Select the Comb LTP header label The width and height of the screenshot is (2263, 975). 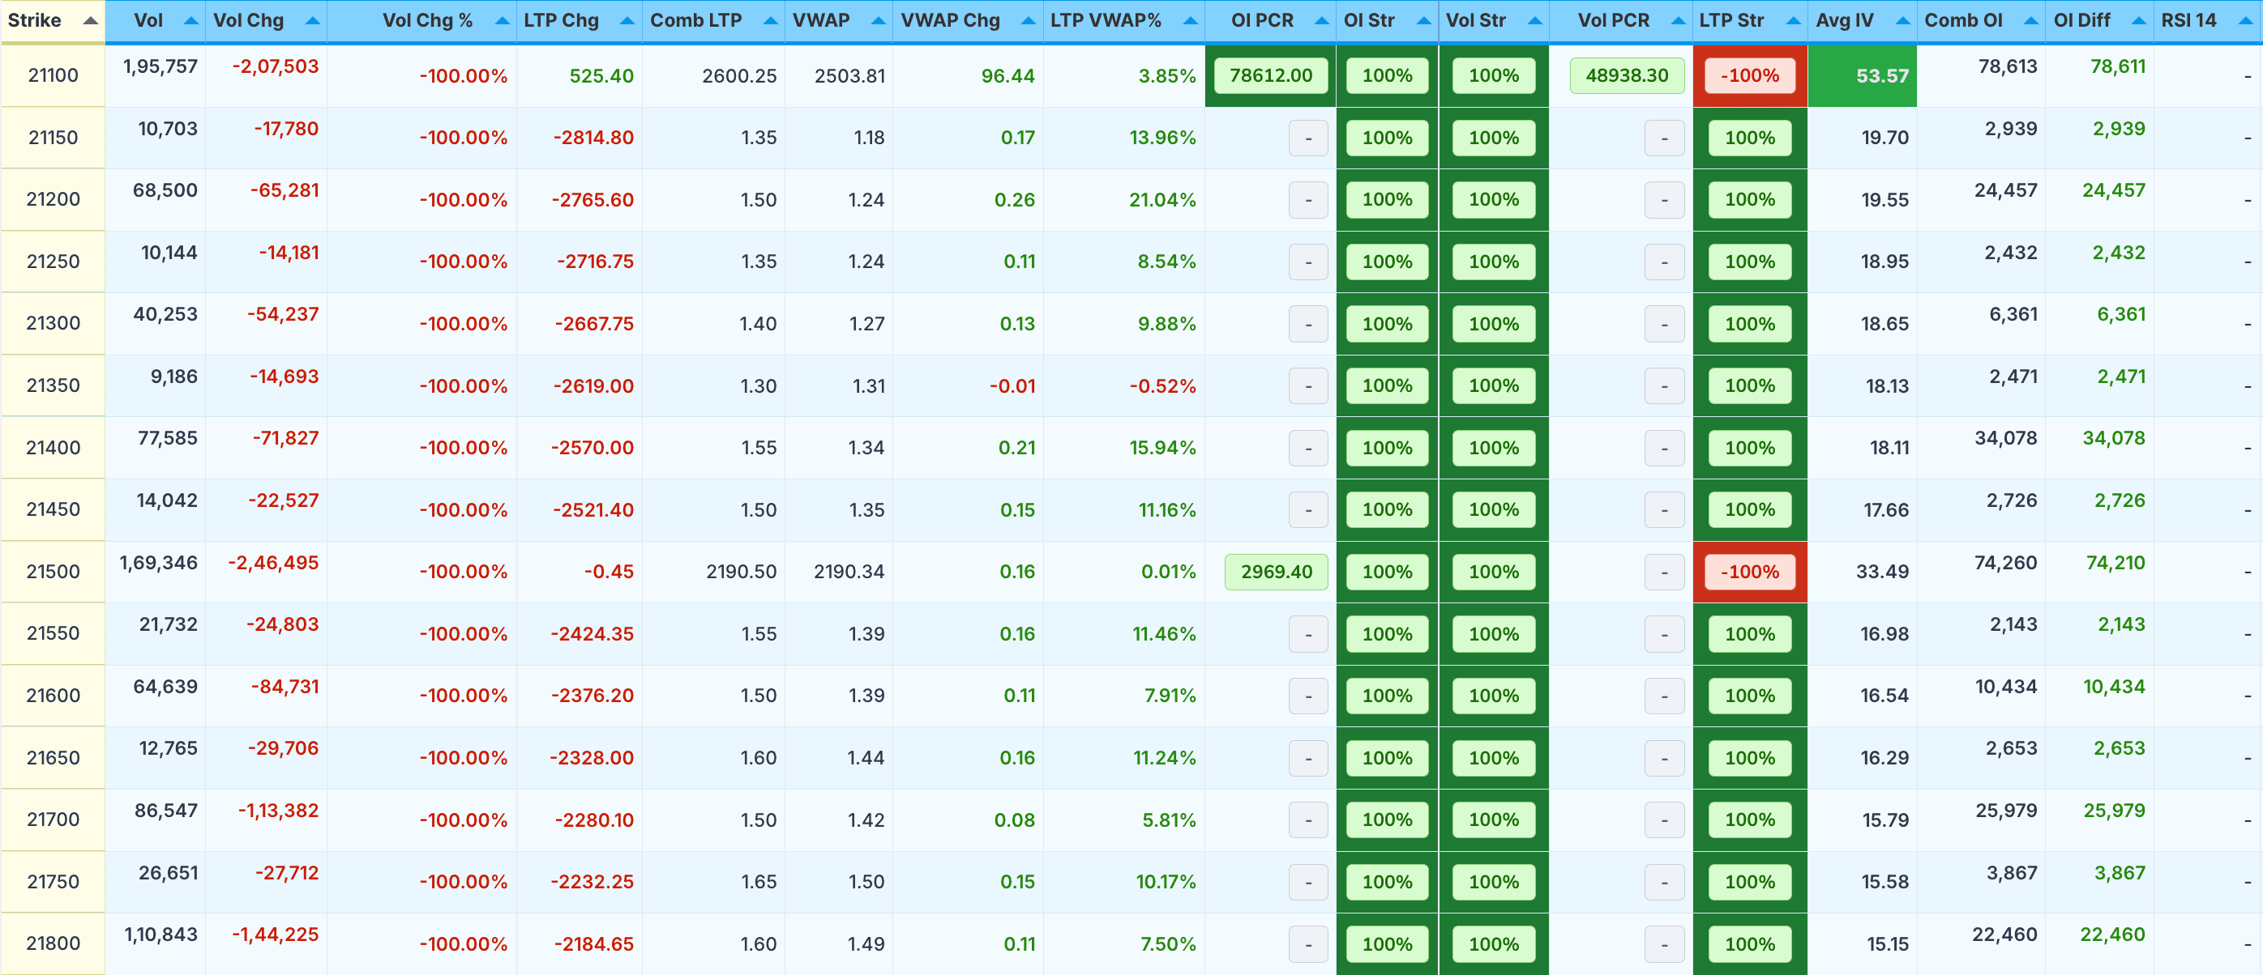[695, 20]
